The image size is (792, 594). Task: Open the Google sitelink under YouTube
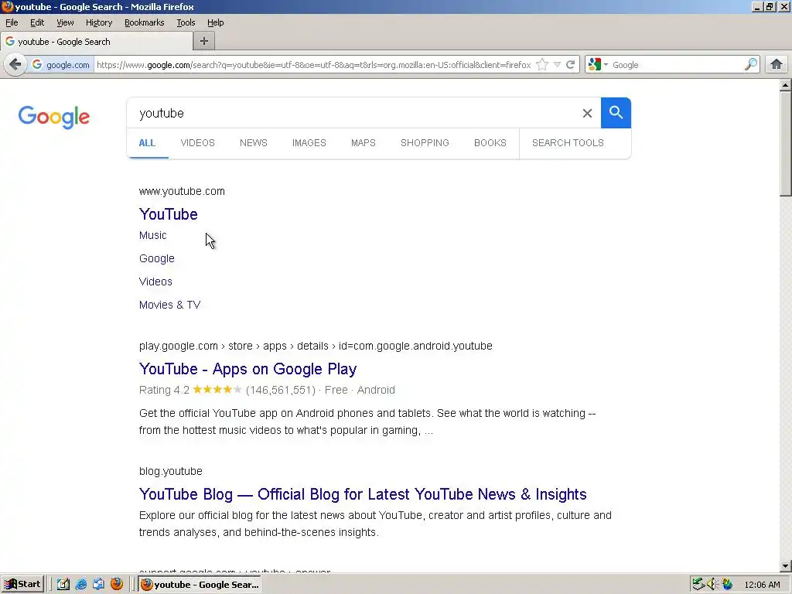[156, 258]
